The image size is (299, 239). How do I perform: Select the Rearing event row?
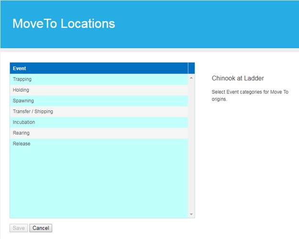[x=99, y=133]
